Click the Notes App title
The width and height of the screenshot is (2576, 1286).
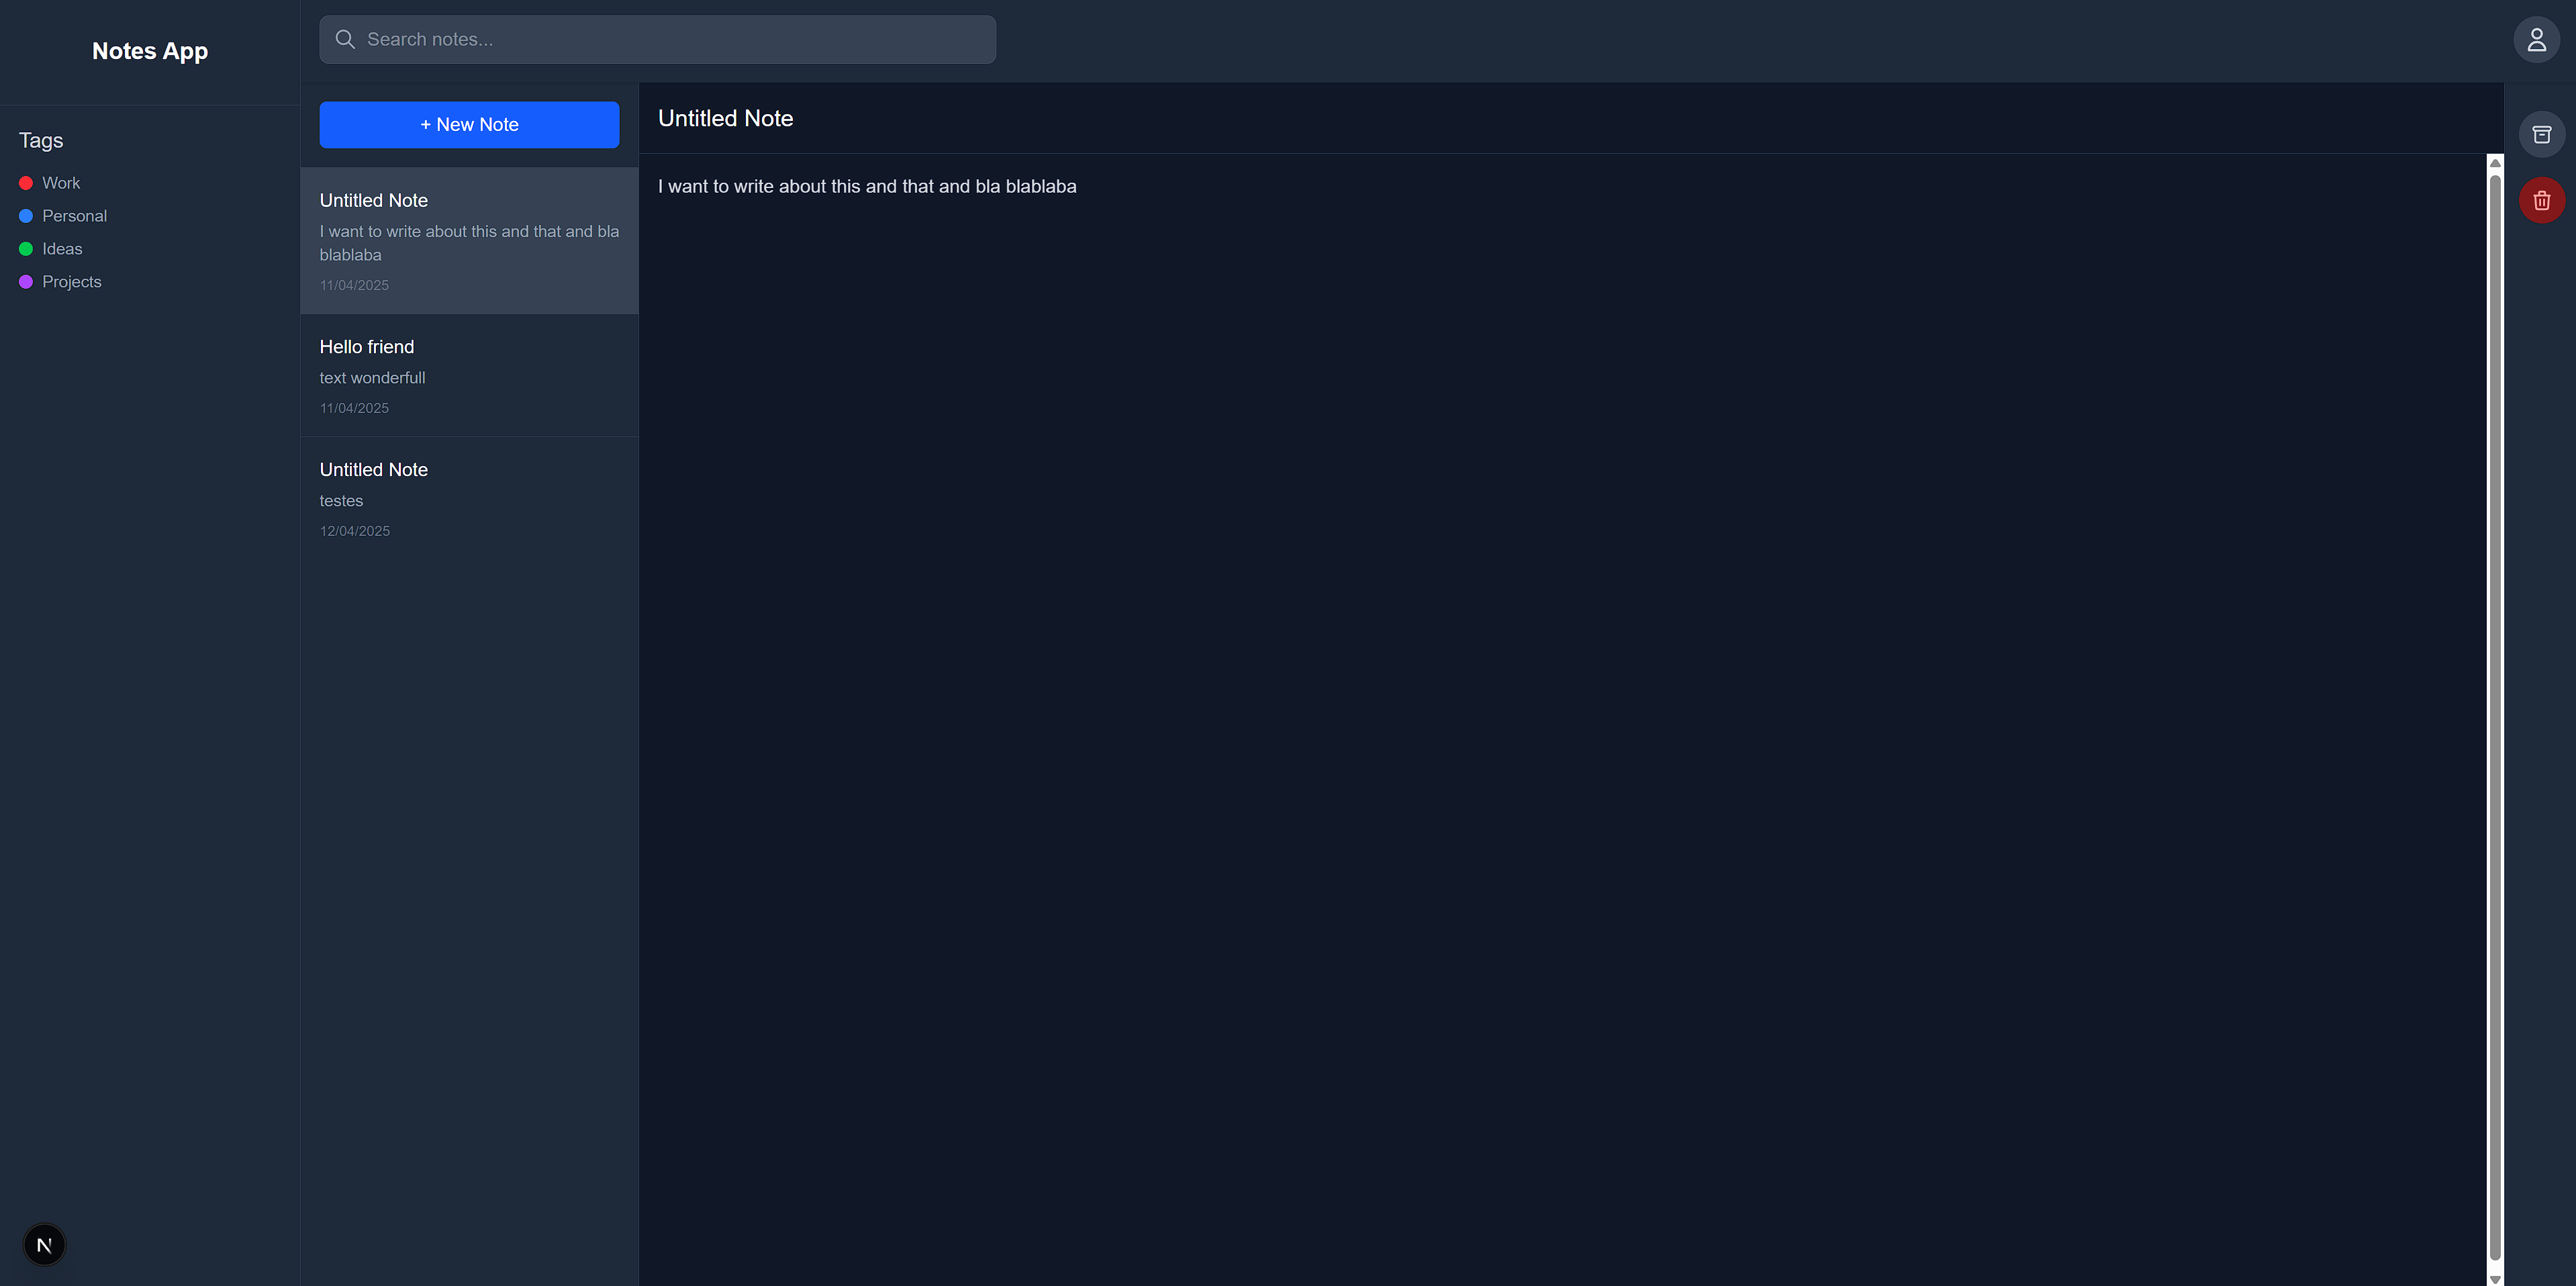(x=150, y=51)
